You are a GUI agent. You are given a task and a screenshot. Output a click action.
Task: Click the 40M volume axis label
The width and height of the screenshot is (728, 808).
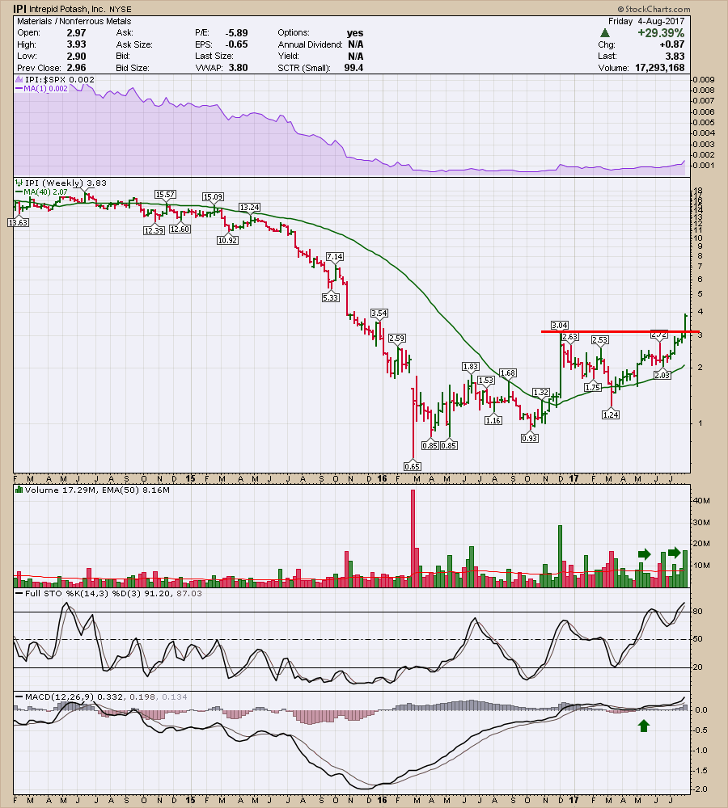pos(701,501)
